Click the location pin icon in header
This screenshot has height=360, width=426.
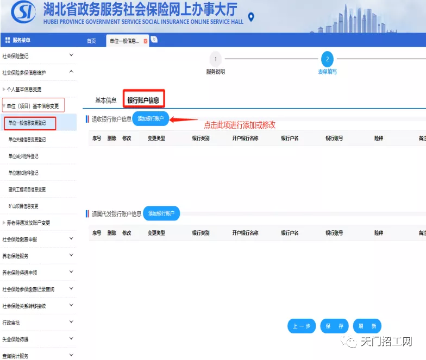coord(250,18)
